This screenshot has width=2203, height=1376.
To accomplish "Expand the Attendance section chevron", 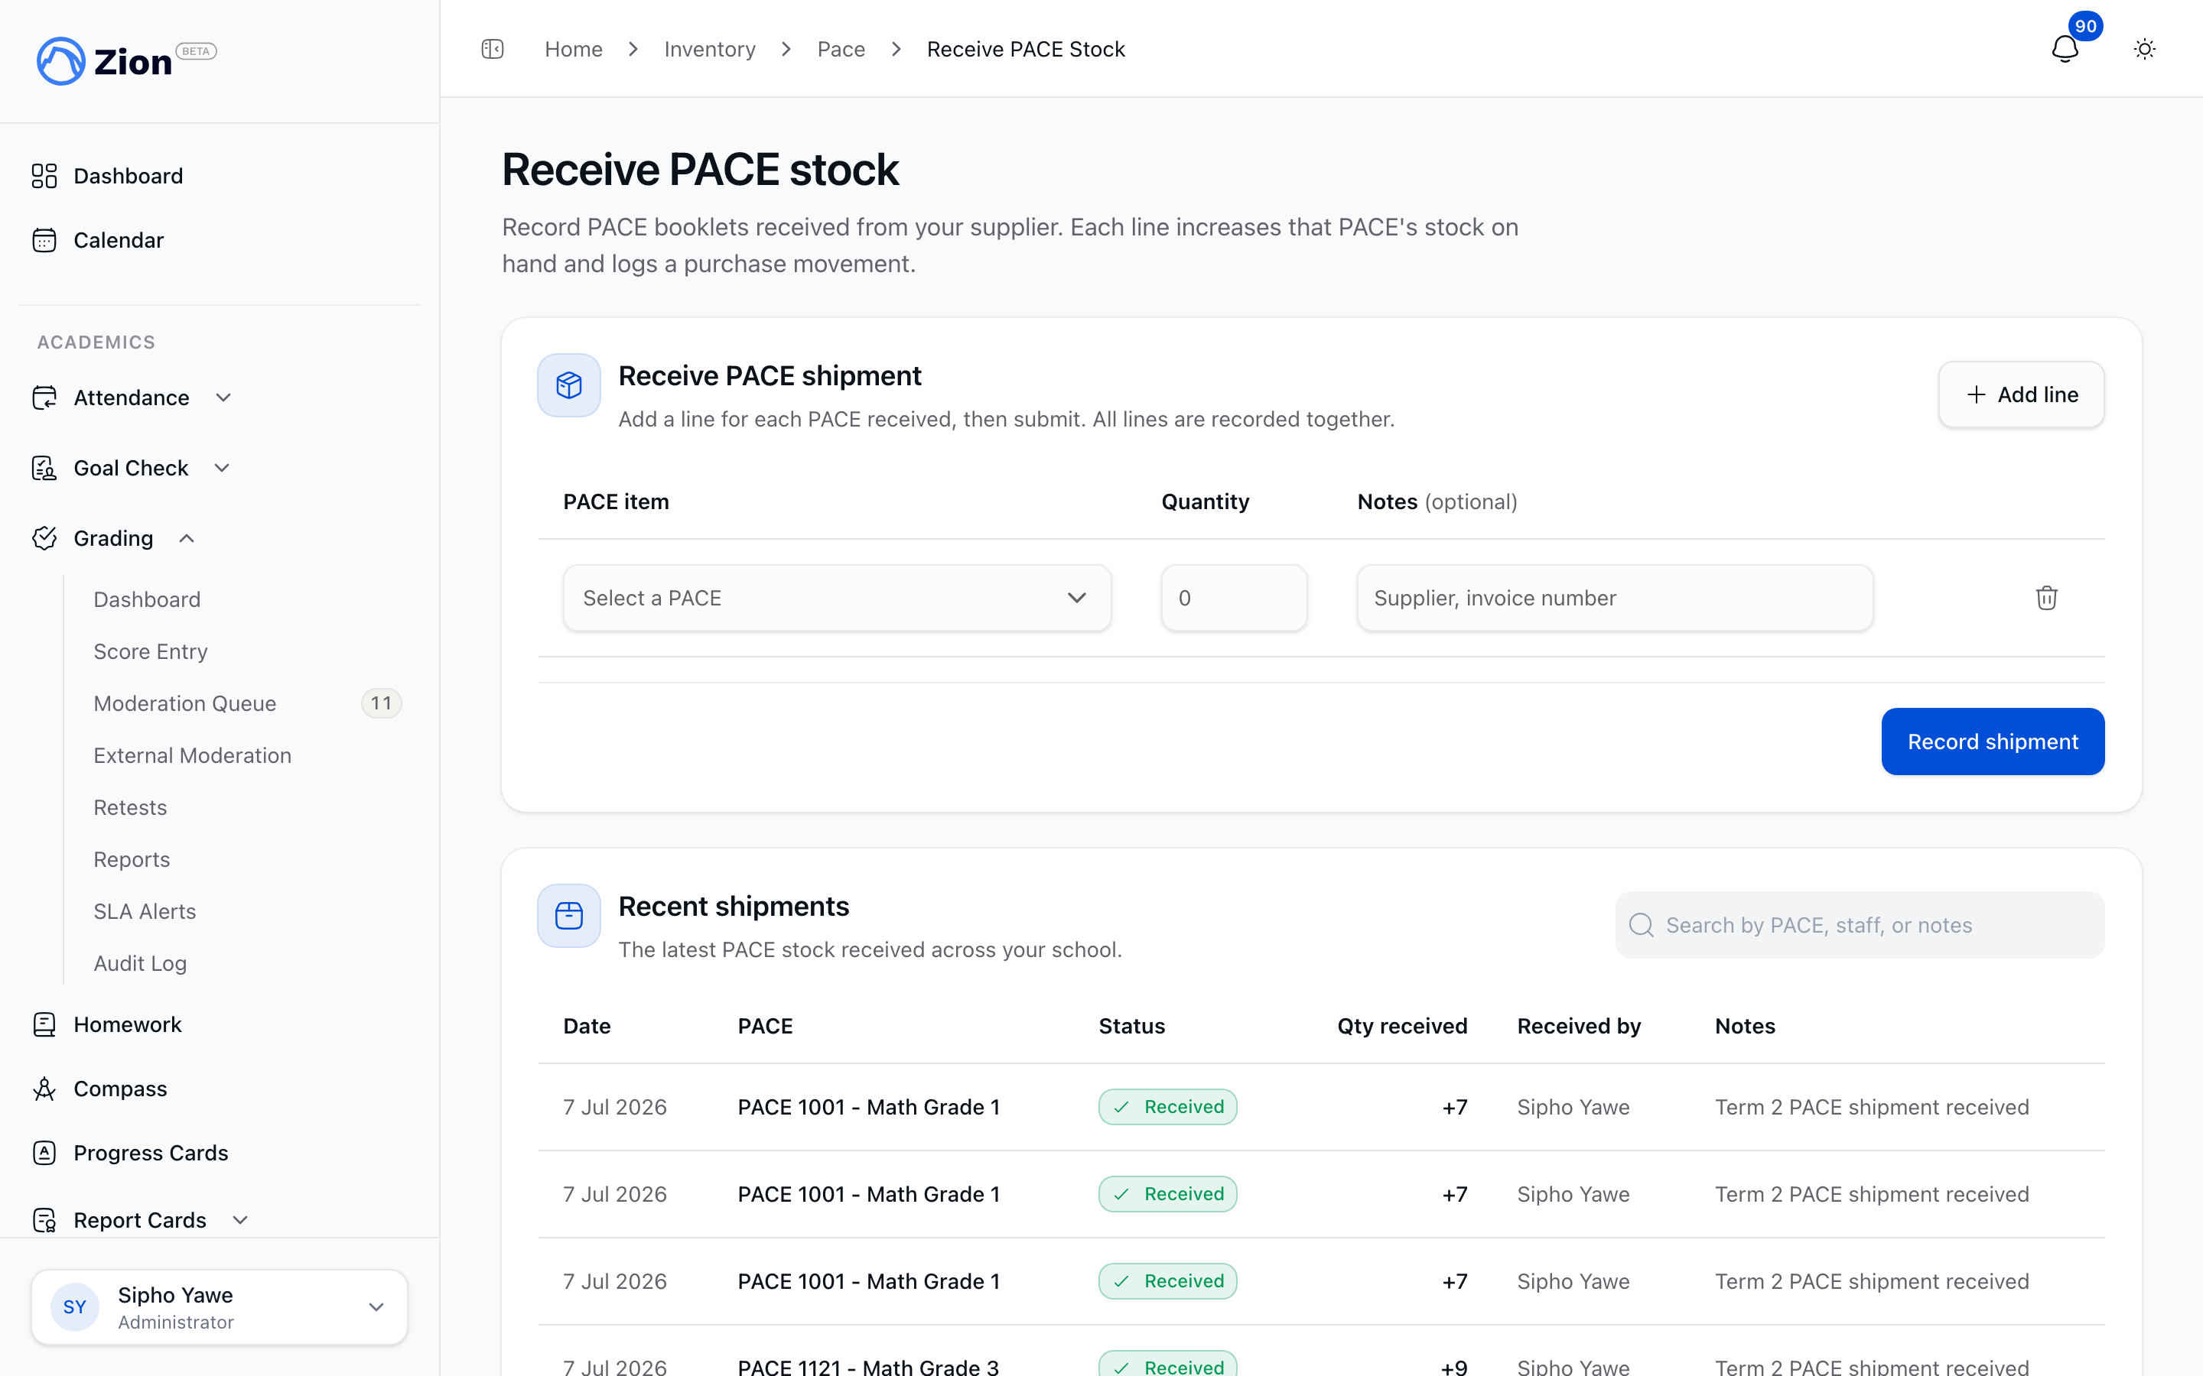I will [224, 398].
